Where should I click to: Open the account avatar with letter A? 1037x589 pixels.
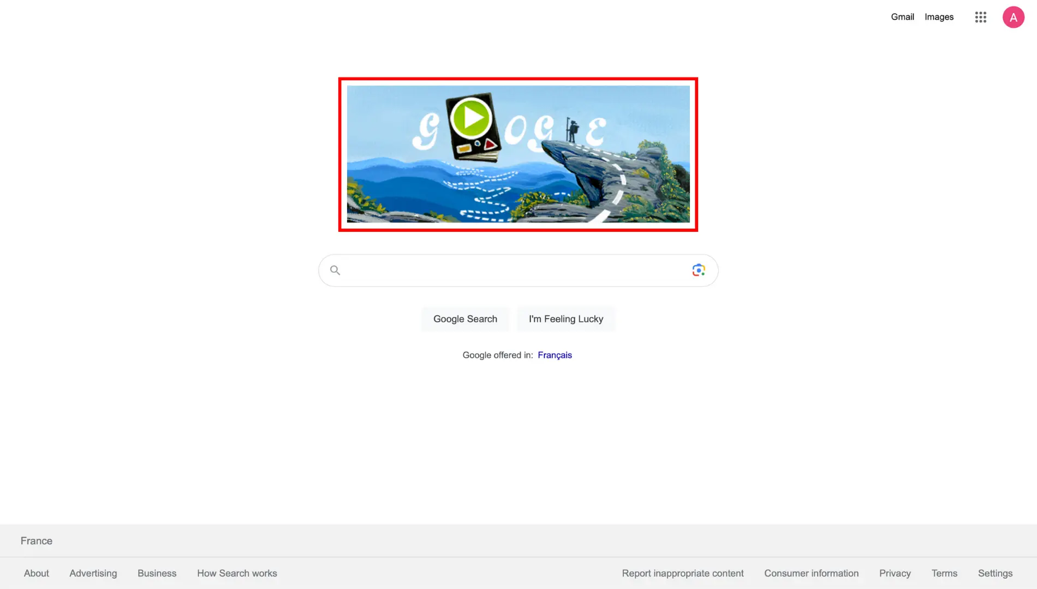[1014, 17]
